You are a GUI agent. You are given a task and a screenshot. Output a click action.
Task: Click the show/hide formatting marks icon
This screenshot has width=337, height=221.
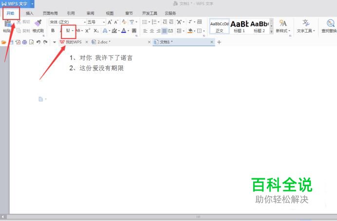pyautogui.click(x=190, y=22)
